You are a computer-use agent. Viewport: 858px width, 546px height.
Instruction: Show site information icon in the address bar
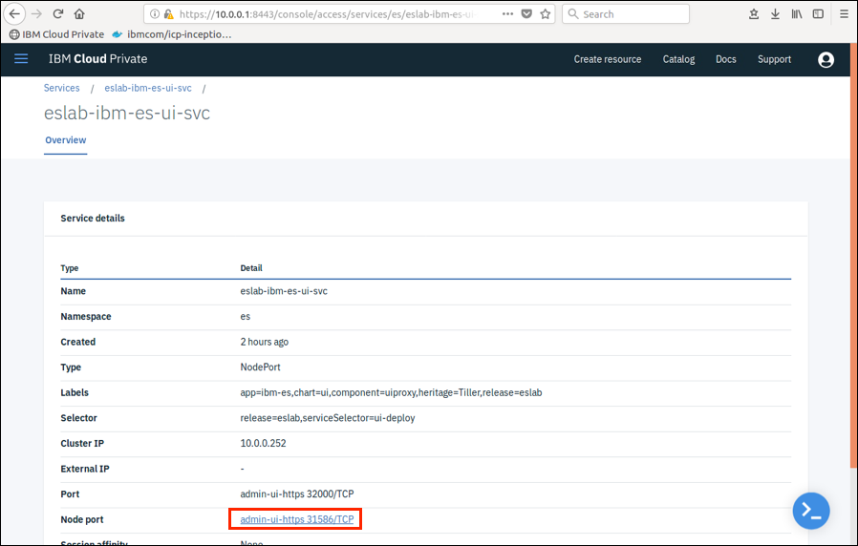tap(155, 14)
